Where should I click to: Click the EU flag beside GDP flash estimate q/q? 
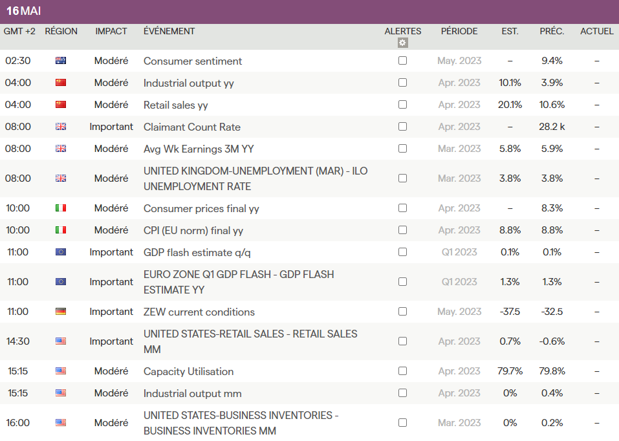[61, 252]
